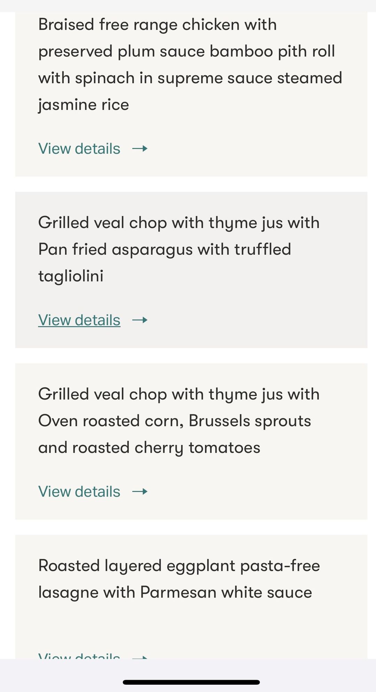Tap 'lasagne with Parmesan white sauce' line
The width and height of the screenshot is (376, 692).
[x=175, y=593]
